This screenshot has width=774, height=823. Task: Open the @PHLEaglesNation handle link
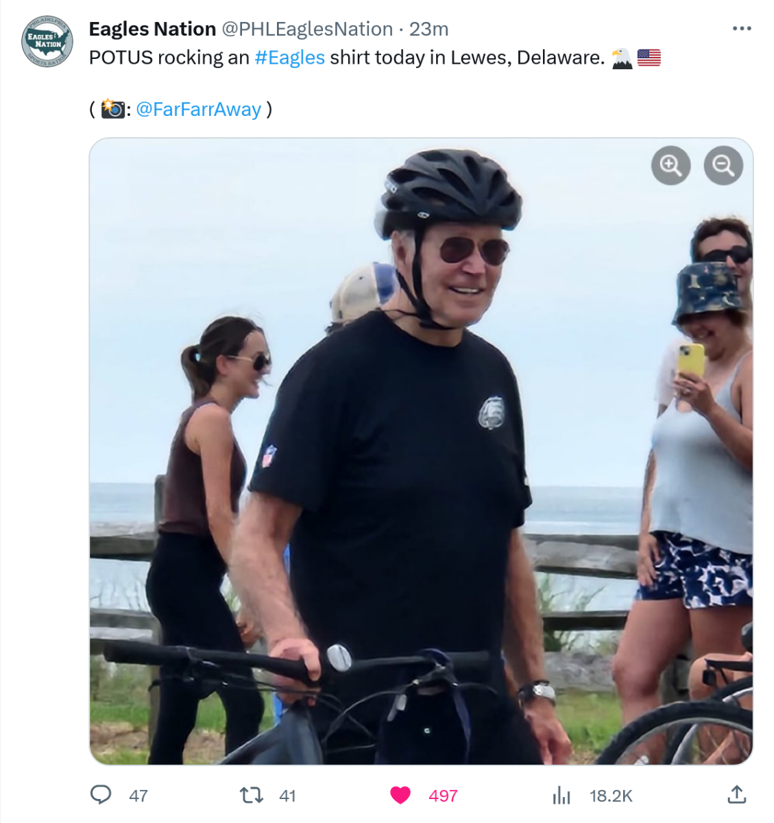click(x=306, y=29)
